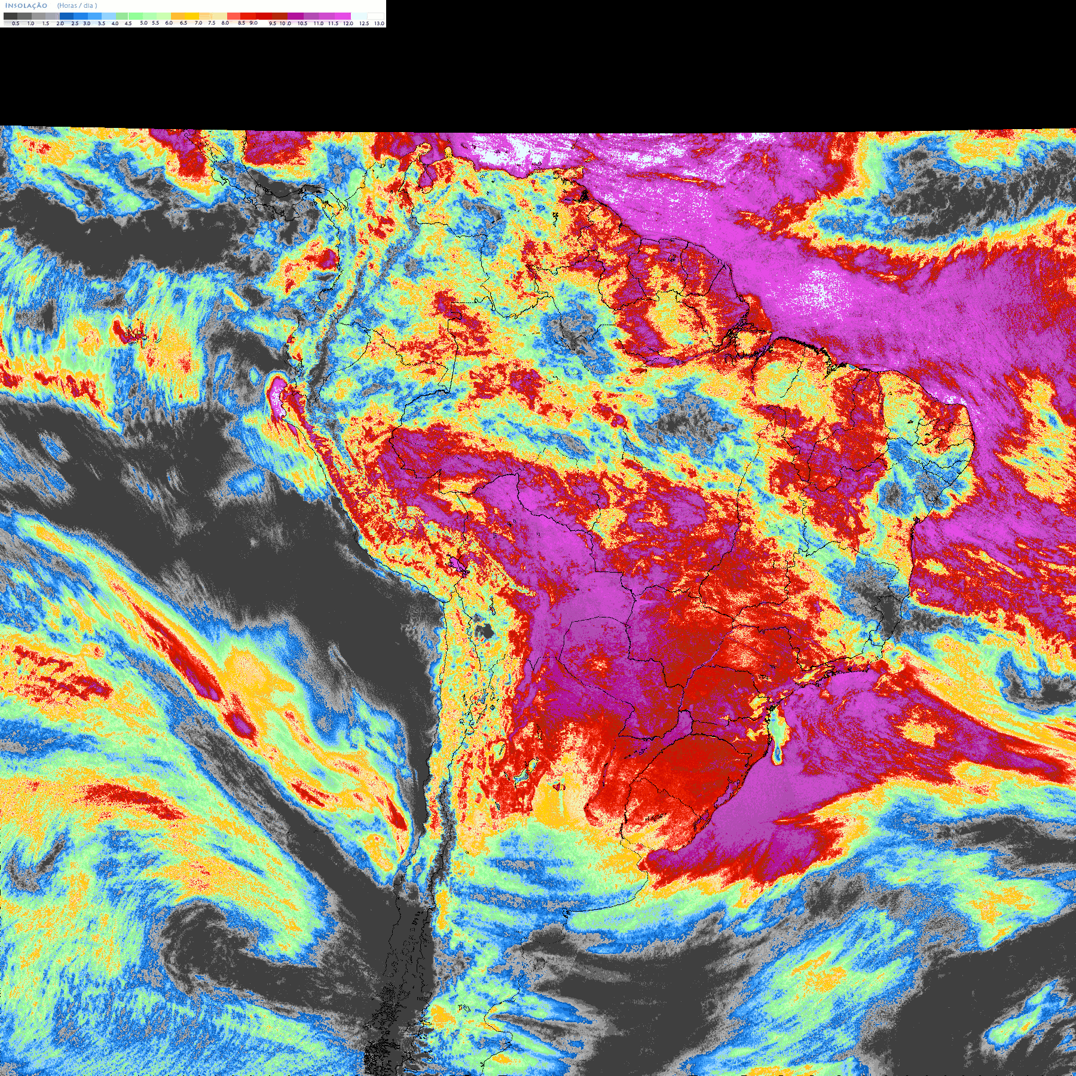The image size is (1076, 1076).
Task: Select the 9.0 legend value label
Action: 253,23
